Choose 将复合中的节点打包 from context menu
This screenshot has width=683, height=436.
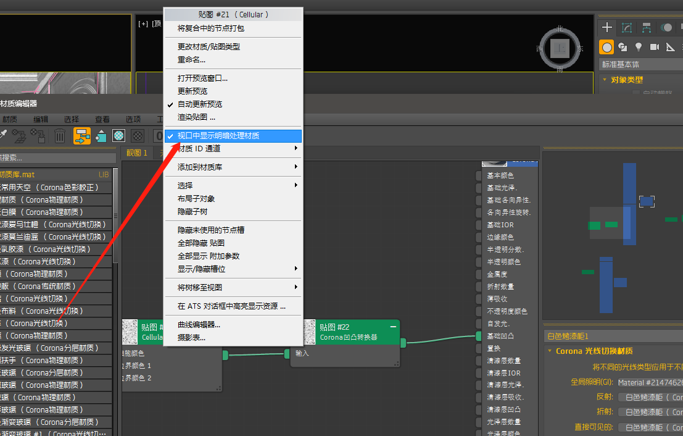233,28
